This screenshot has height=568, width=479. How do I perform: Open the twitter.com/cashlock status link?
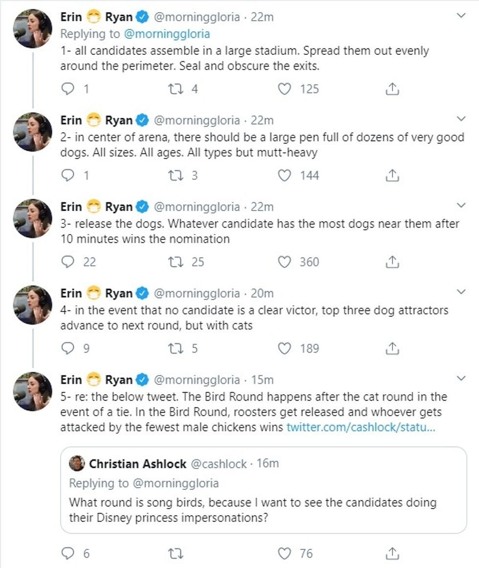click(360, 427)
